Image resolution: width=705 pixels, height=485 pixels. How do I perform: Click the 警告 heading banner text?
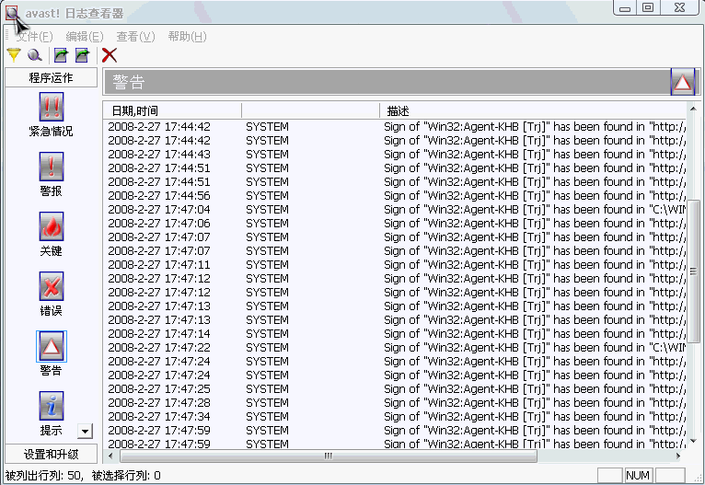(x=129, y=82)
